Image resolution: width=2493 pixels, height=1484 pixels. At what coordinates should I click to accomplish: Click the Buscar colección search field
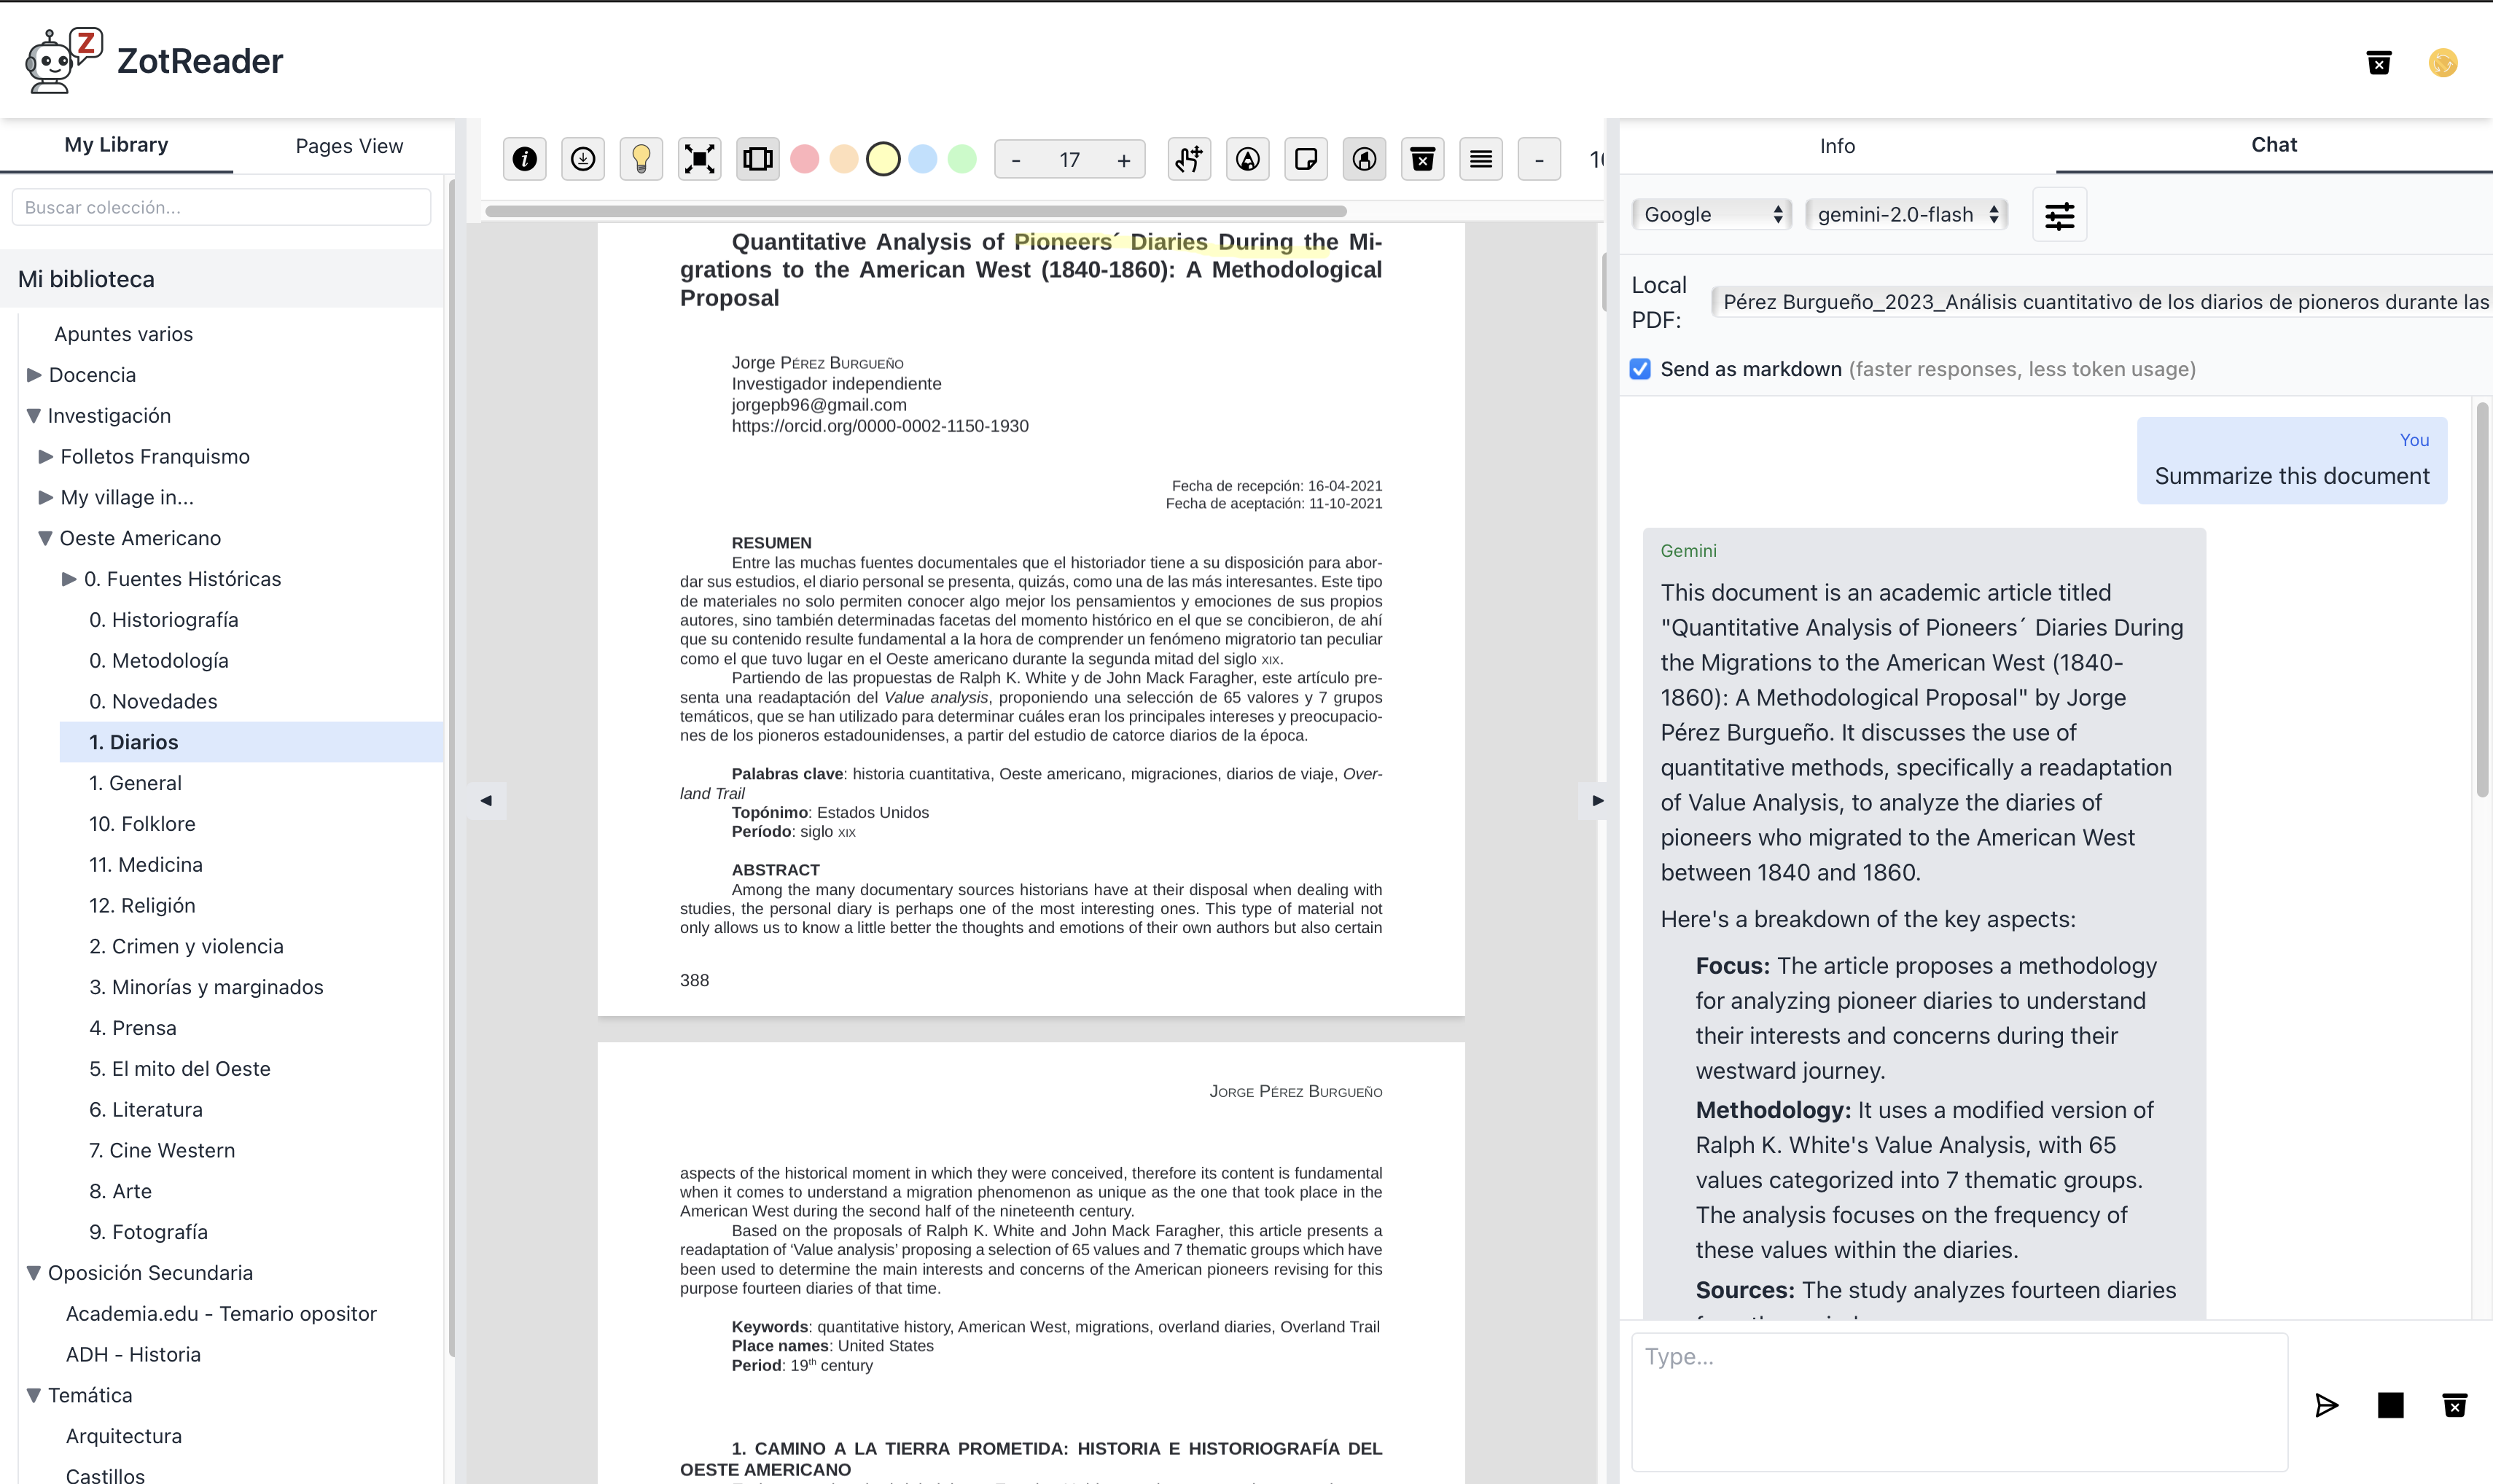coord(221,207)
